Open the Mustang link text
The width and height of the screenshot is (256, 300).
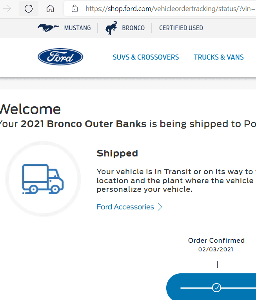(77, 28)
